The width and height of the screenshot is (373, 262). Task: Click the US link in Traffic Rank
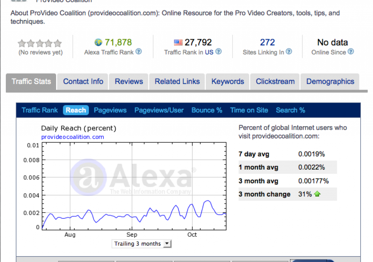209,52
